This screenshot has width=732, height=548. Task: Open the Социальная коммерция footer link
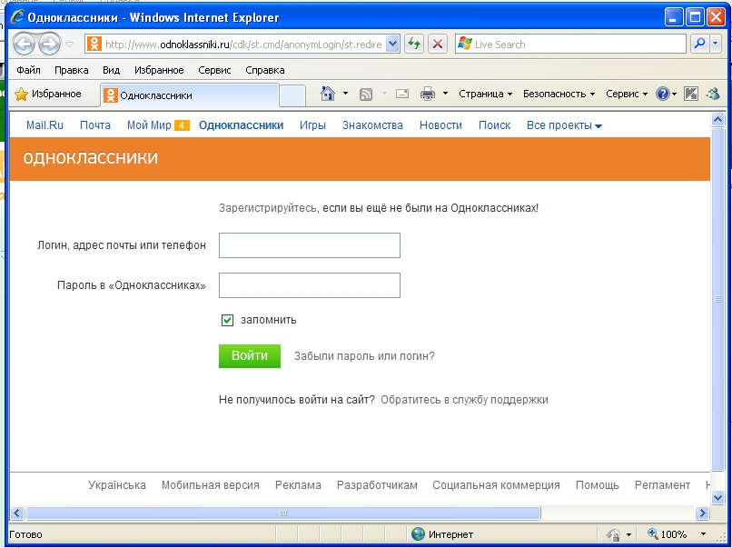[x=496, y=485]
